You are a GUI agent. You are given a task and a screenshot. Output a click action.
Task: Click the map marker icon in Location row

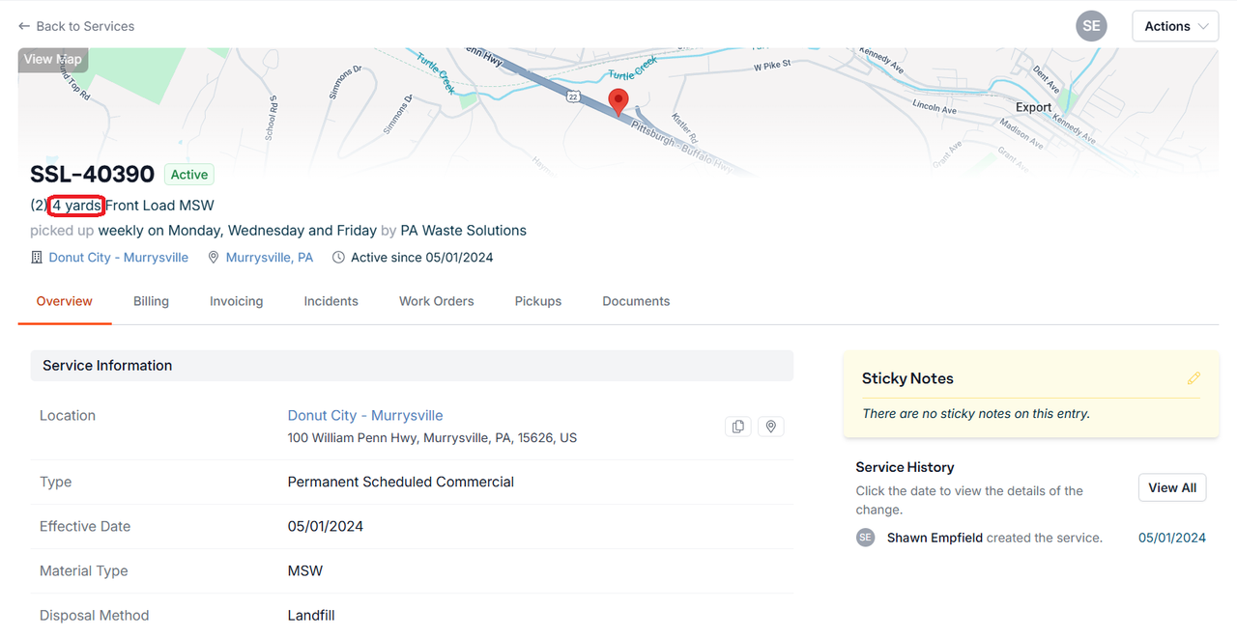[x=770, y=427]
